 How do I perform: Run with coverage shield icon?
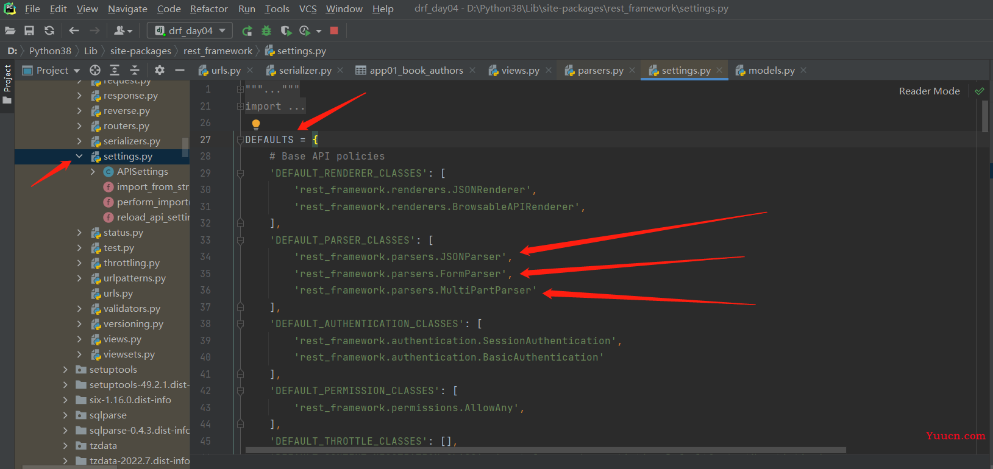[286, 30]
